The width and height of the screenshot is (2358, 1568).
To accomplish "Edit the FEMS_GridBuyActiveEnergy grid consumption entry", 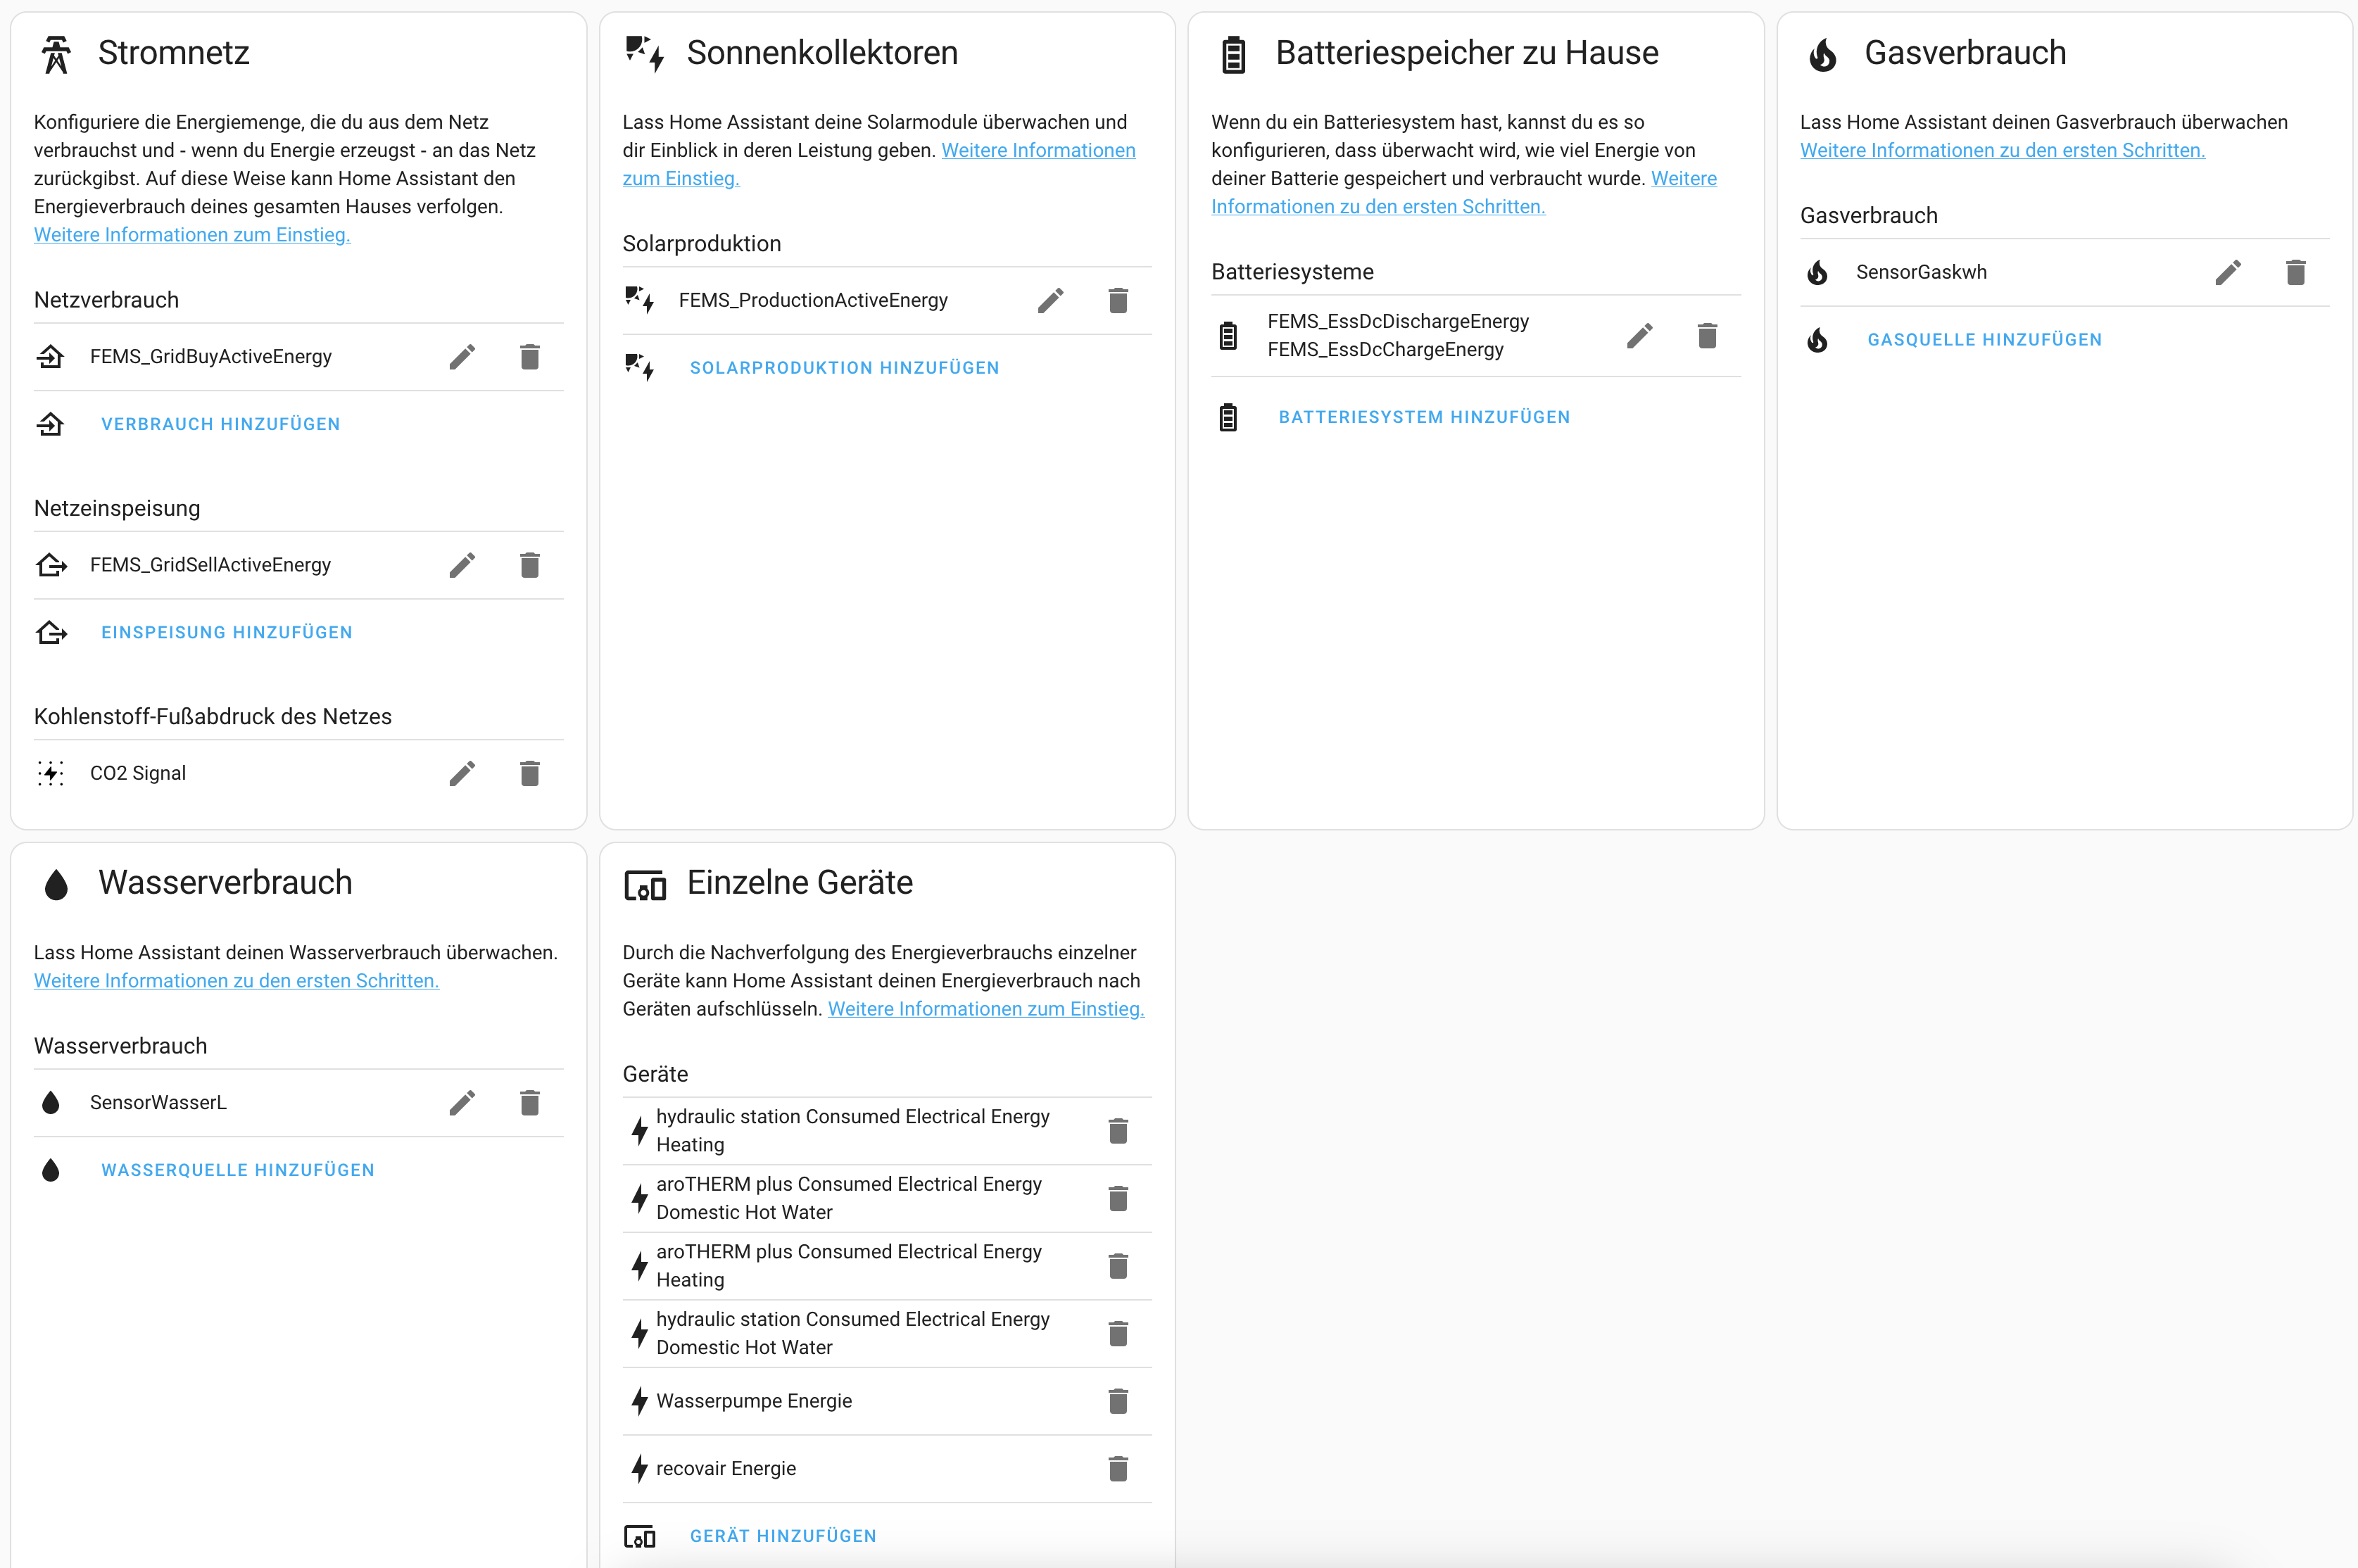I will point(461,357).
